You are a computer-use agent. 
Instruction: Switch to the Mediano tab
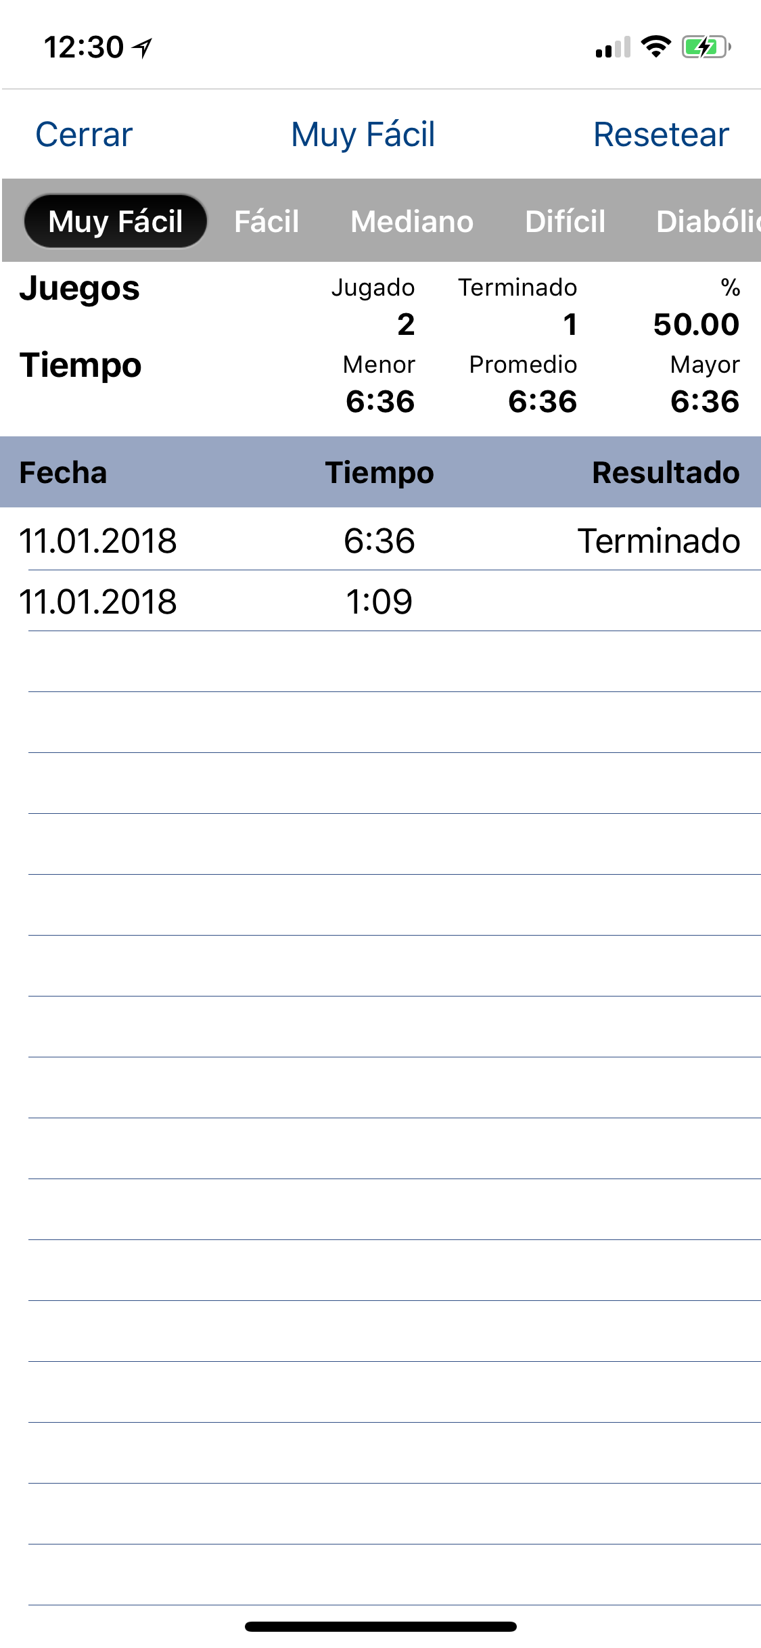tap(412, 221)
